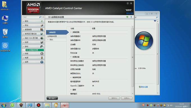Select 3D 应用程序设置 in the sidebar
Image resolution: width=191 pixels, height=108 pixels.
35,50
